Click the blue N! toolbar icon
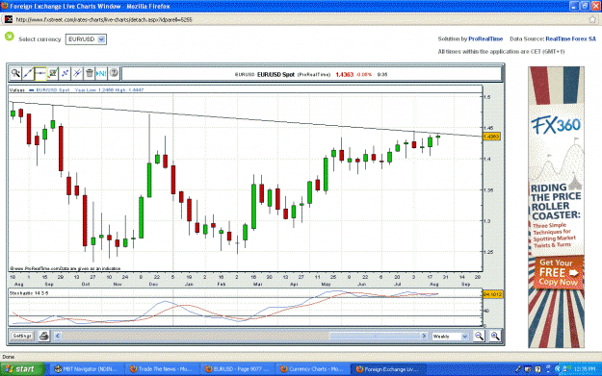 (101, 73)
